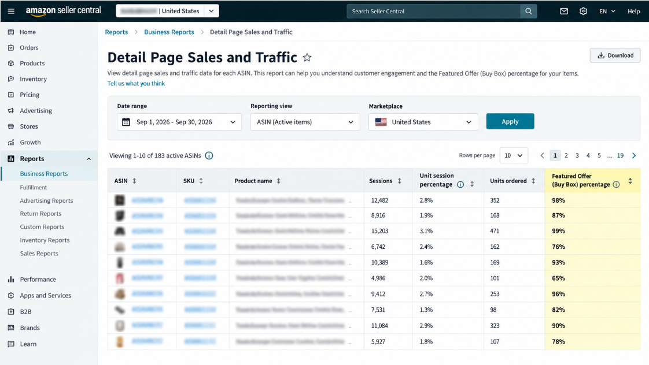649x365 pixels.
Task: Show info for Featured Offer percentage
Action: point(616,184)
